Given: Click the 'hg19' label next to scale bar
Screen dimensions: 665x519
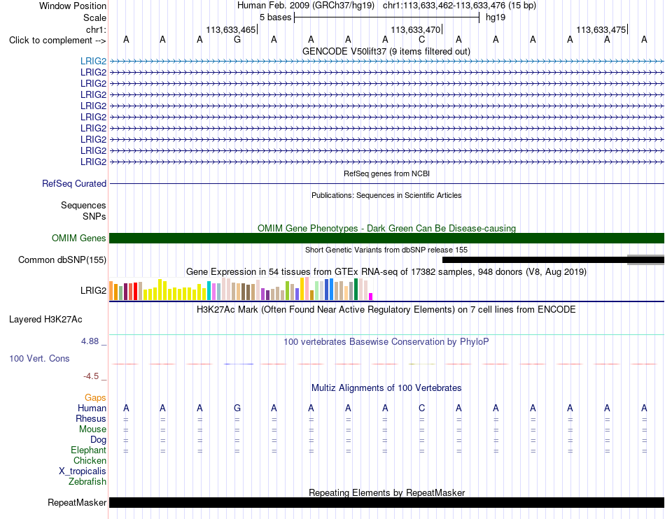Looking at the screenshot, I should [496, 17].
